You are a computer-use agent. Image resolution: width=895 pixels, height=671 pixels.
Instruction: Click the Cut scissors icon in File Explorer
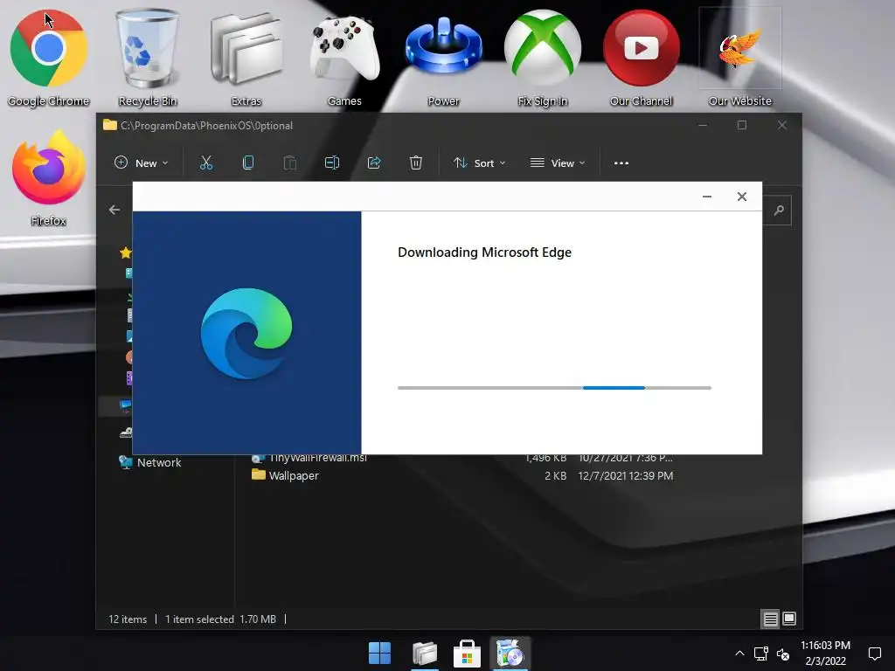pos(206,163)
